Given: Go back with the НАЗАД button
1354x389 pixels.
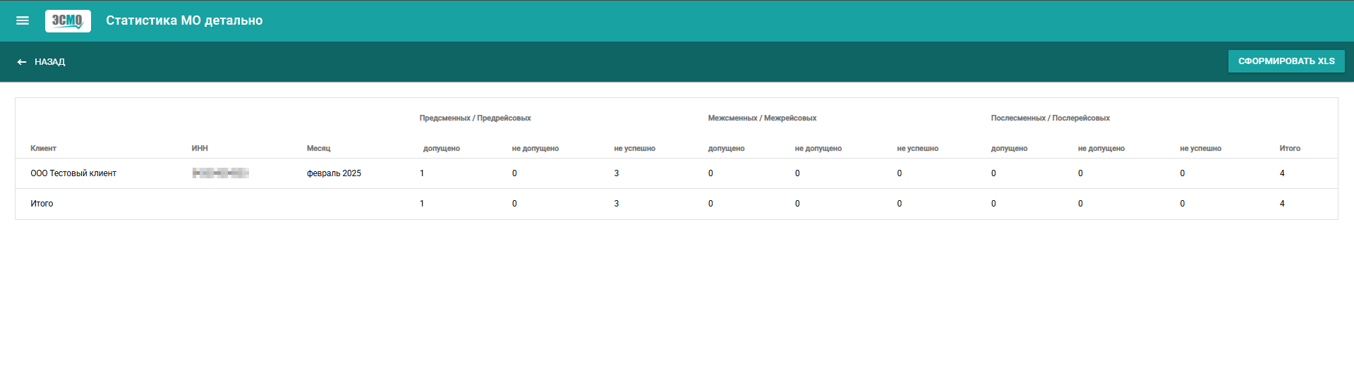Looking at the screenshot, I should (41, 62).
